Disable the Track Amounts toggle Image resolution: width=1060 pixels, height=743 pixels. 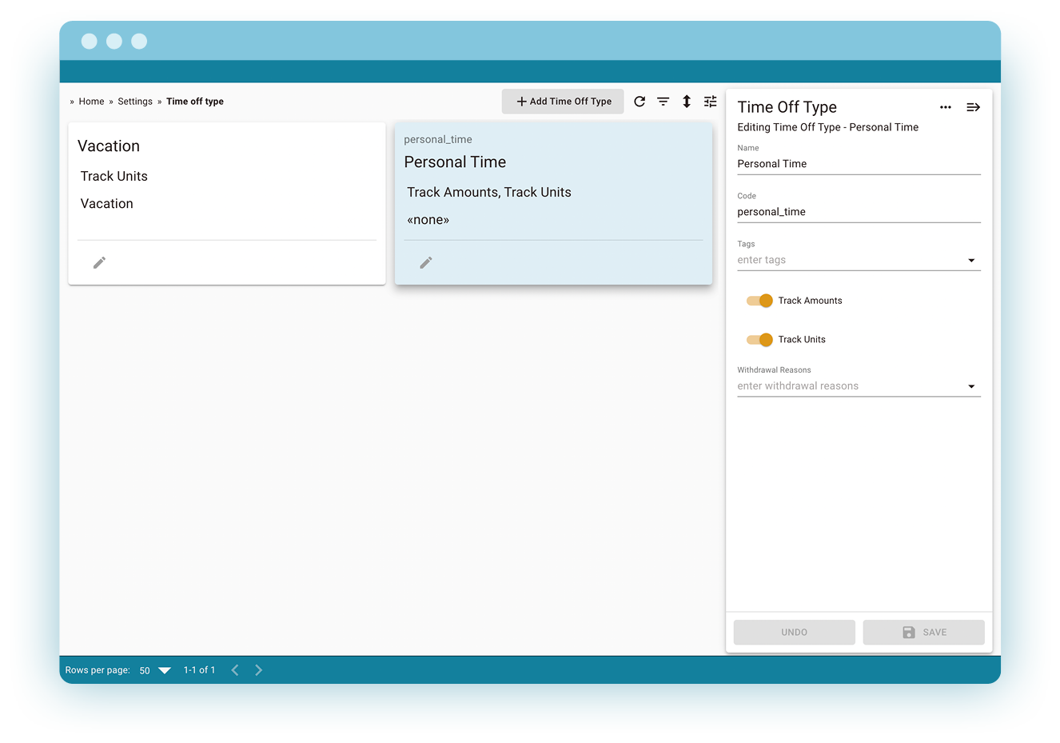tap(759, 301)
